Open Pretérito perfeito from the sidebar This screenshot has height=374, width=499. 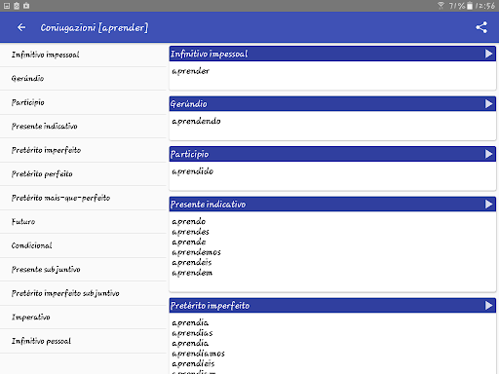click(x=83, y=174)
